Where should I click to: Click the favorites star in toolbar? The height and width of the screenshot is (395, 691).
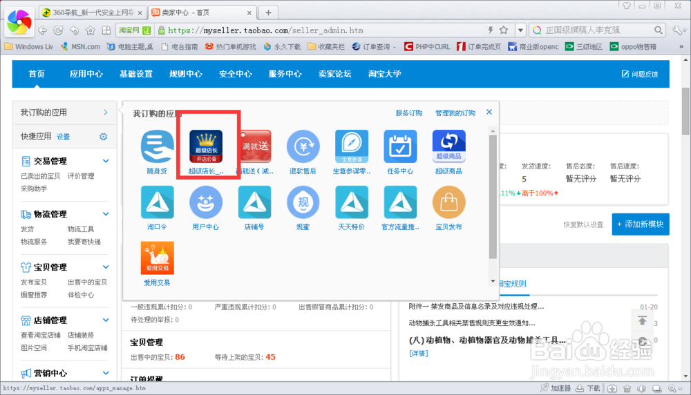coord(91,30)
